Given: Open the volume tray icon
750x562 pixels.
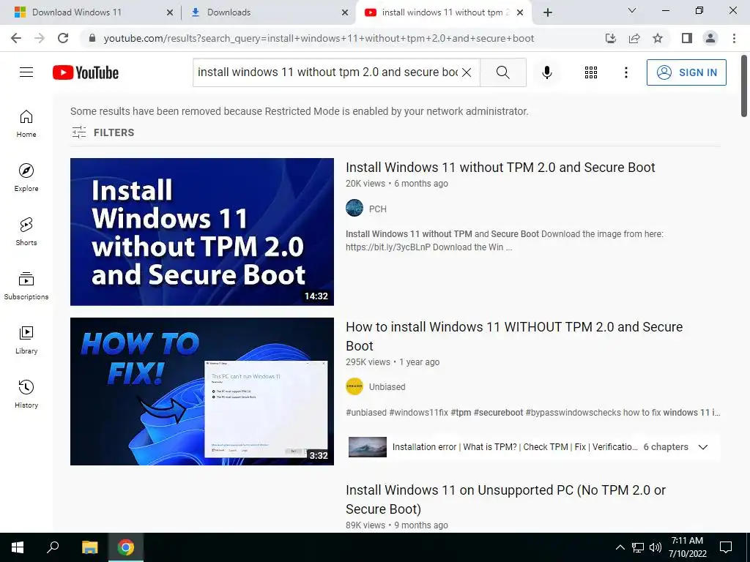Looking at the screenshot, I should point(656,547).
